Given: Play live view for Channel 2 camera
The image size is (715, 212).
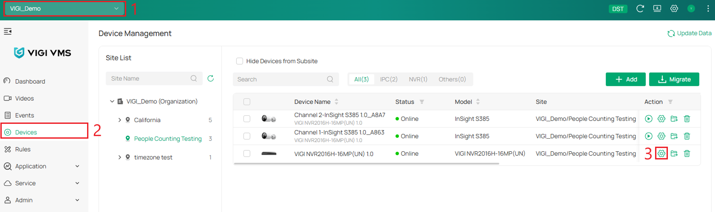Looking at the screenshot, I should click(x=648, y=119).
